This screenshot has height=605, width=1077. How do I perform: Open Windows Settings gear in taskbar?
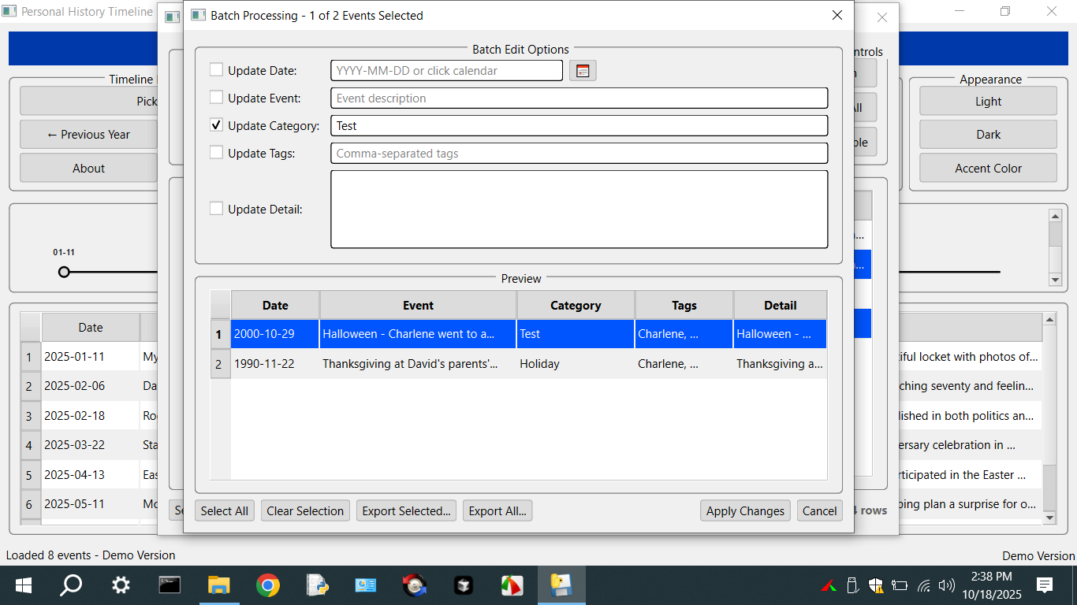tap(121, 585)
